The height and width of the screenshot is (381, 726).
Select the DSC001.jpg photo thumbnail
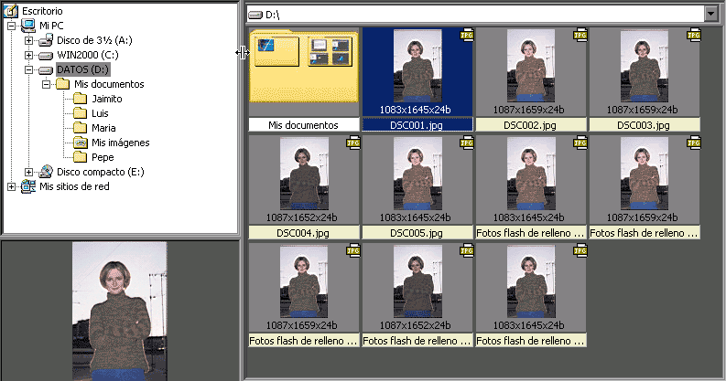[417, 66]
